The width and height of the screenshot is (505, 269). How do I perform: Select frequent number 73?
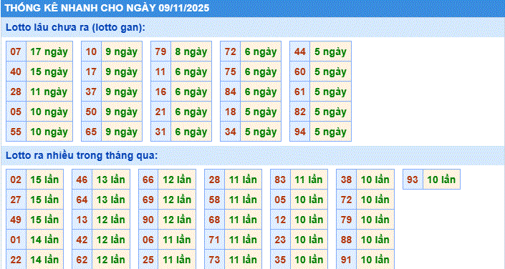pyautogui.click(x=214, y=260)
